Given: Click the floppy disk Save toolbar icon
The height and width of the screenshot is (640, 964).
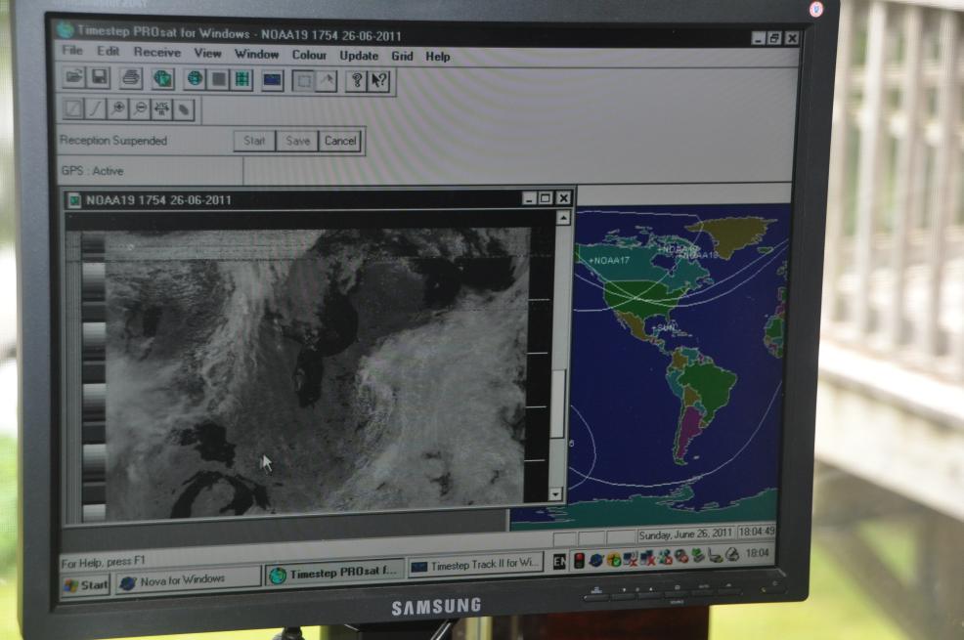Looking at the screenshot, I should 99,78.
